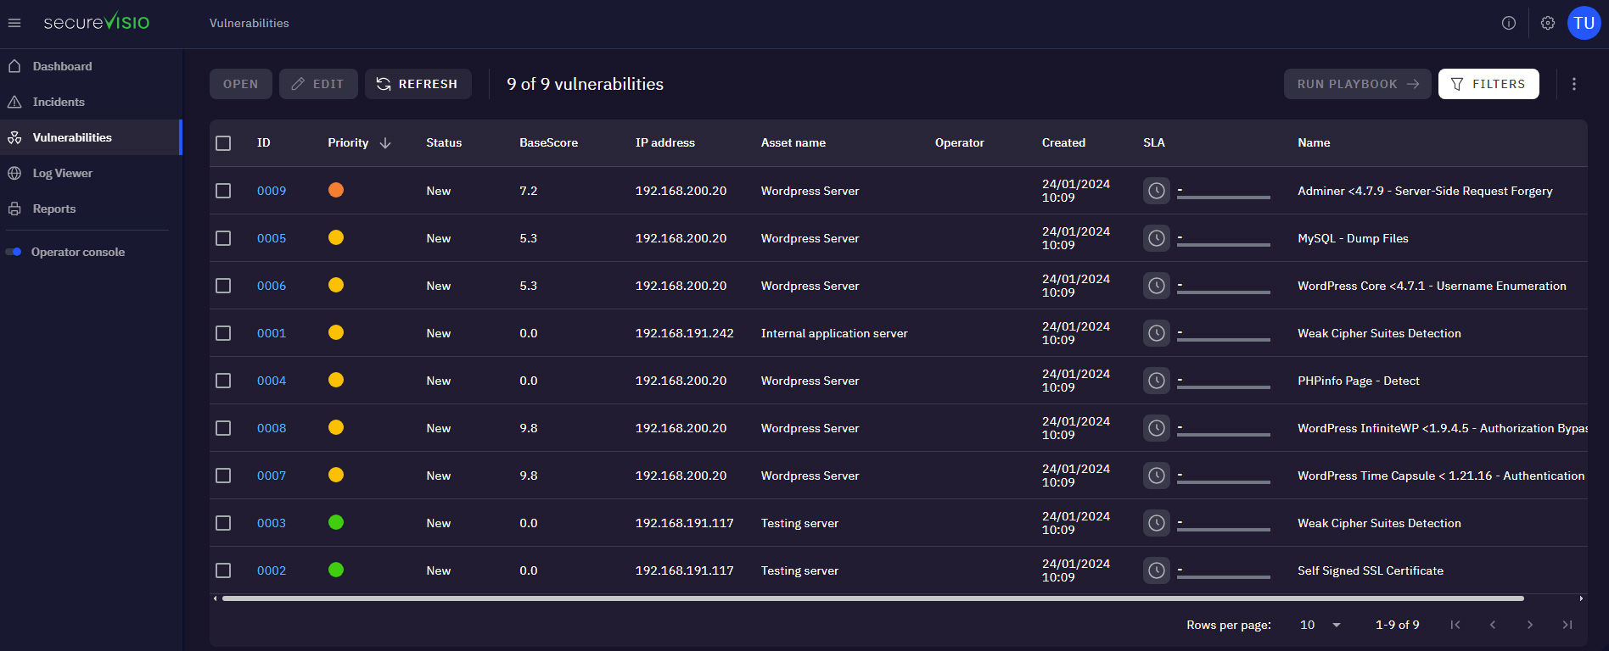Screen dimensions: 1609x651
Task: Check the box for vulnerability 0004
Action: tap(223, 381)
